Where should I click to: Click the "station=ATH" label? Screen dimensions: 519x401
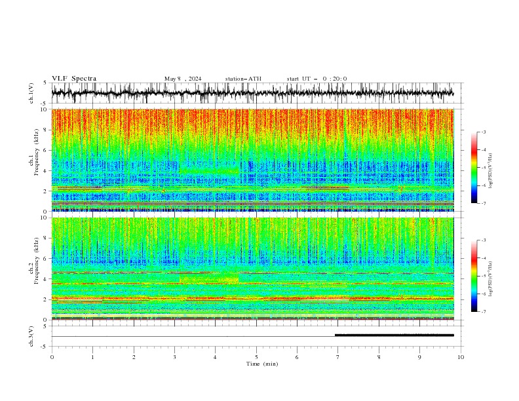[243, 79]
